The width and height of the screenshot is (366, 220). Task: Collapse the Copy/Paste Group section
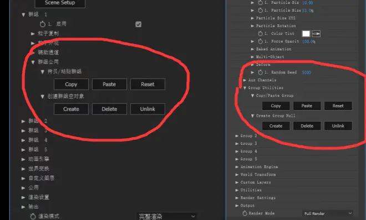tap(252, 96)
